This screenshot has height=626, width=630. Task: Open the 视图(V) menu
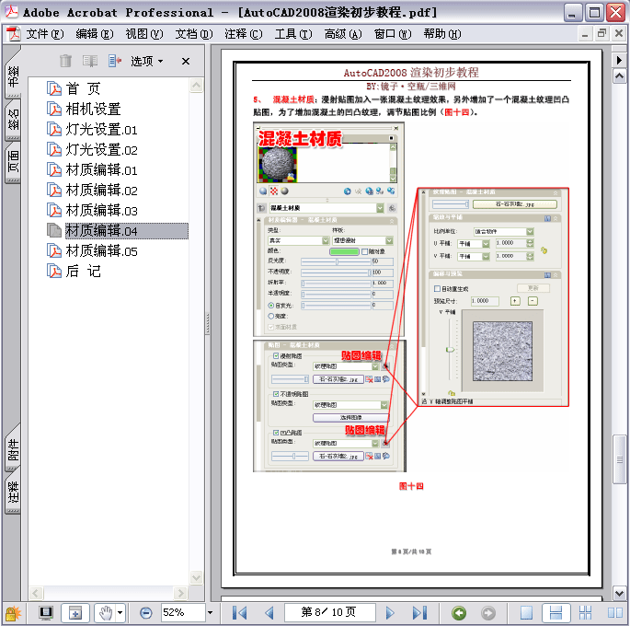pos(144,34)
